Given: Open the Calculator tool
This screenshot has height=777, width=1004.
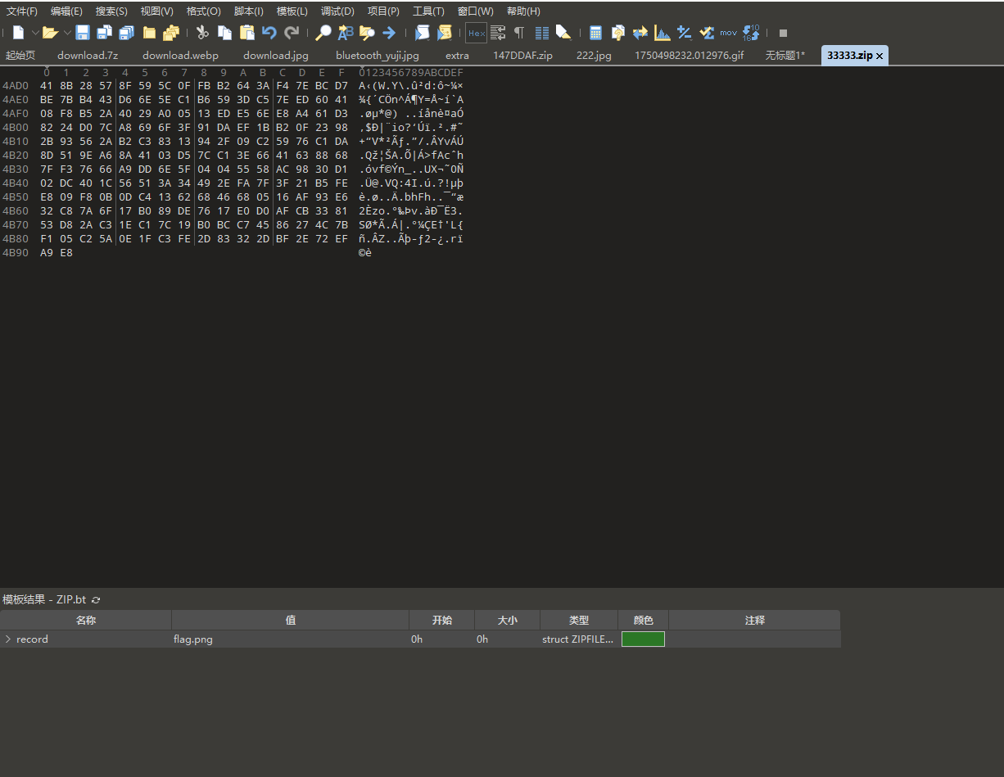Looking at the screenshot, I should (x=595, y=33).
